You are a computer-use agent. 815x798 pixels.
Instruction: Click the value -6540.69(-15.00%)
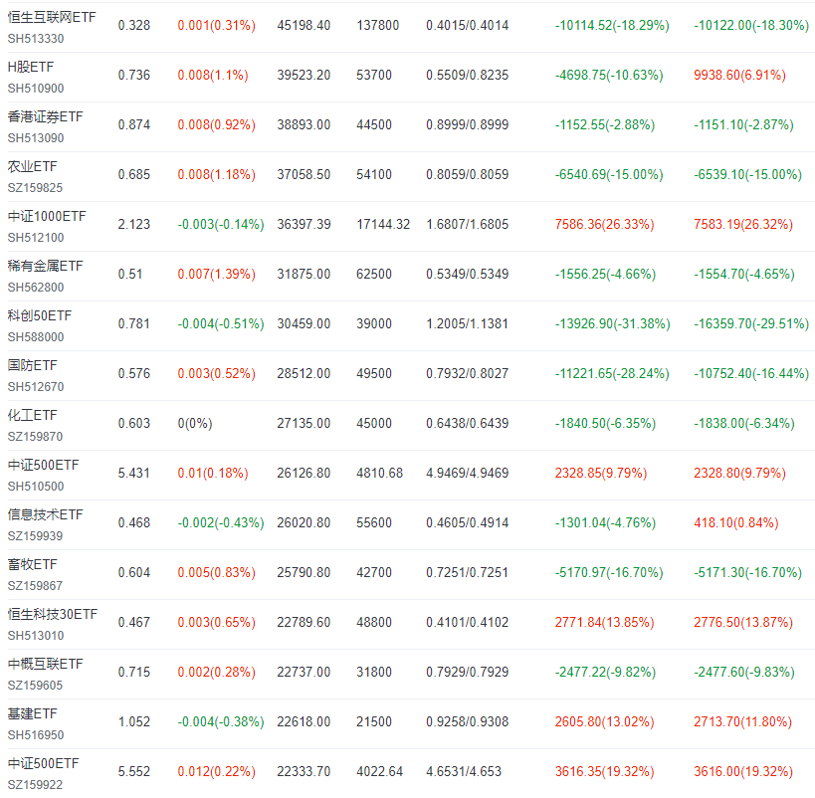coord(609,175)
